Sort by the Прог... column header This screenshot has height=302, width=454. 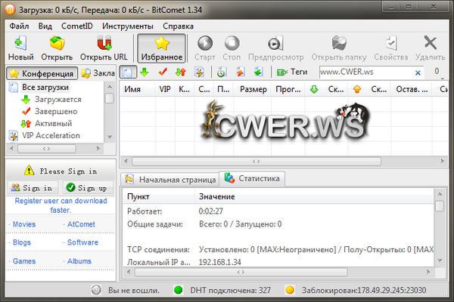(288, 90)
